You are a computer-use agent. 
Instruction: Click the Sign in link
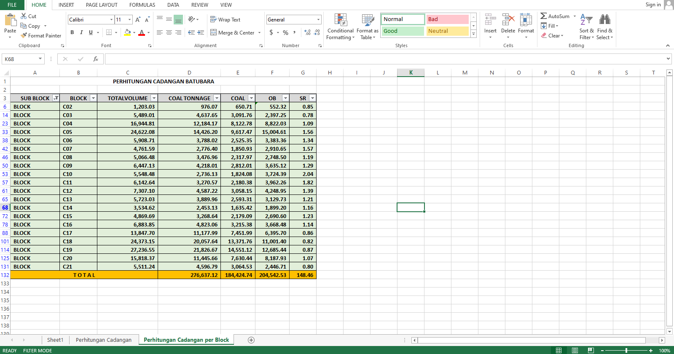(x=653, y=5)
